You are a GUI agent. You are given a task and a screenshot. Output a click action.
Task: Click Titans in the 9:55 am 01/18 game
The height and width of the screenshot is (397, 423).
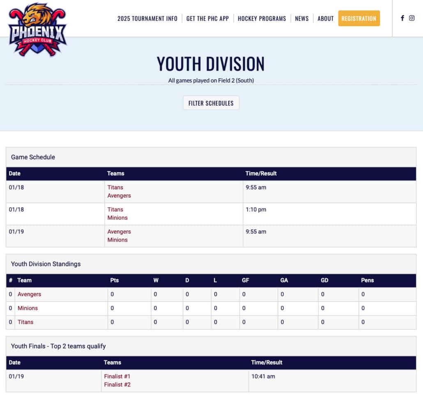coord(115,187)
